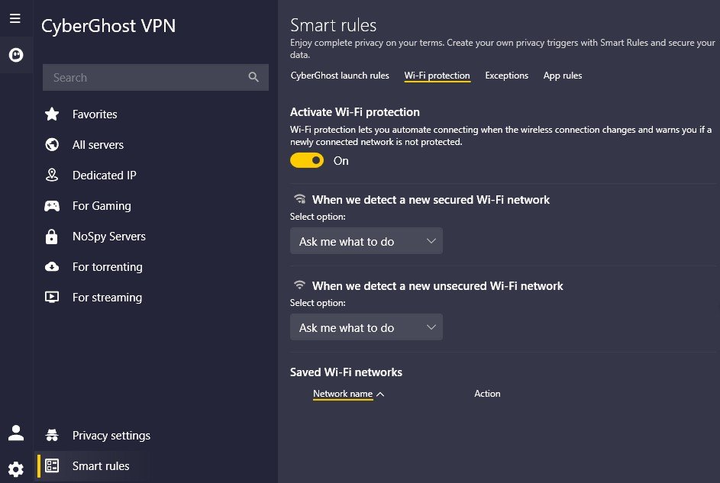Open the secured Wi-Fi network option dropdown
Image resolution: width=720 pixels, height=483 pixels.
pos(366,241)
